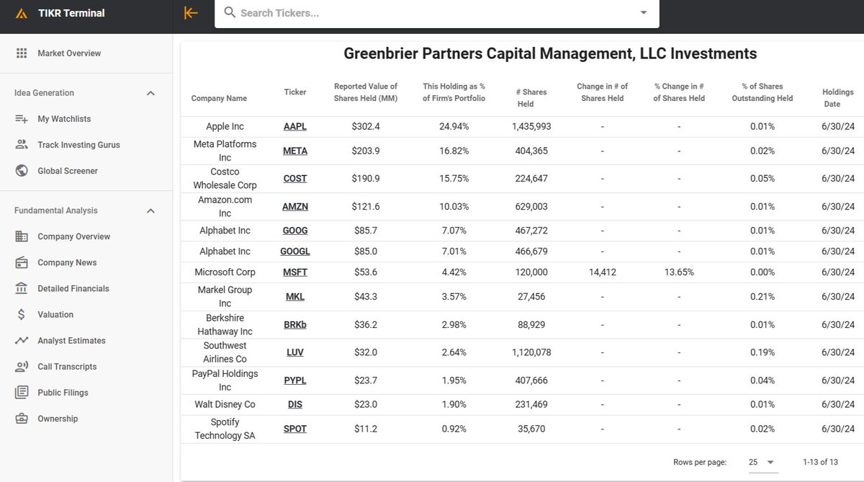Viewport: 864px width, 482px height.
Task: Open the GOOG ticker link
Action: (295, 231)
